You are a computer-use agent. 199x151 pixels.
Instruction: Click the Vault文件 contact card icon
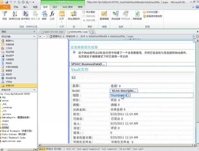(x=73, y=77)
